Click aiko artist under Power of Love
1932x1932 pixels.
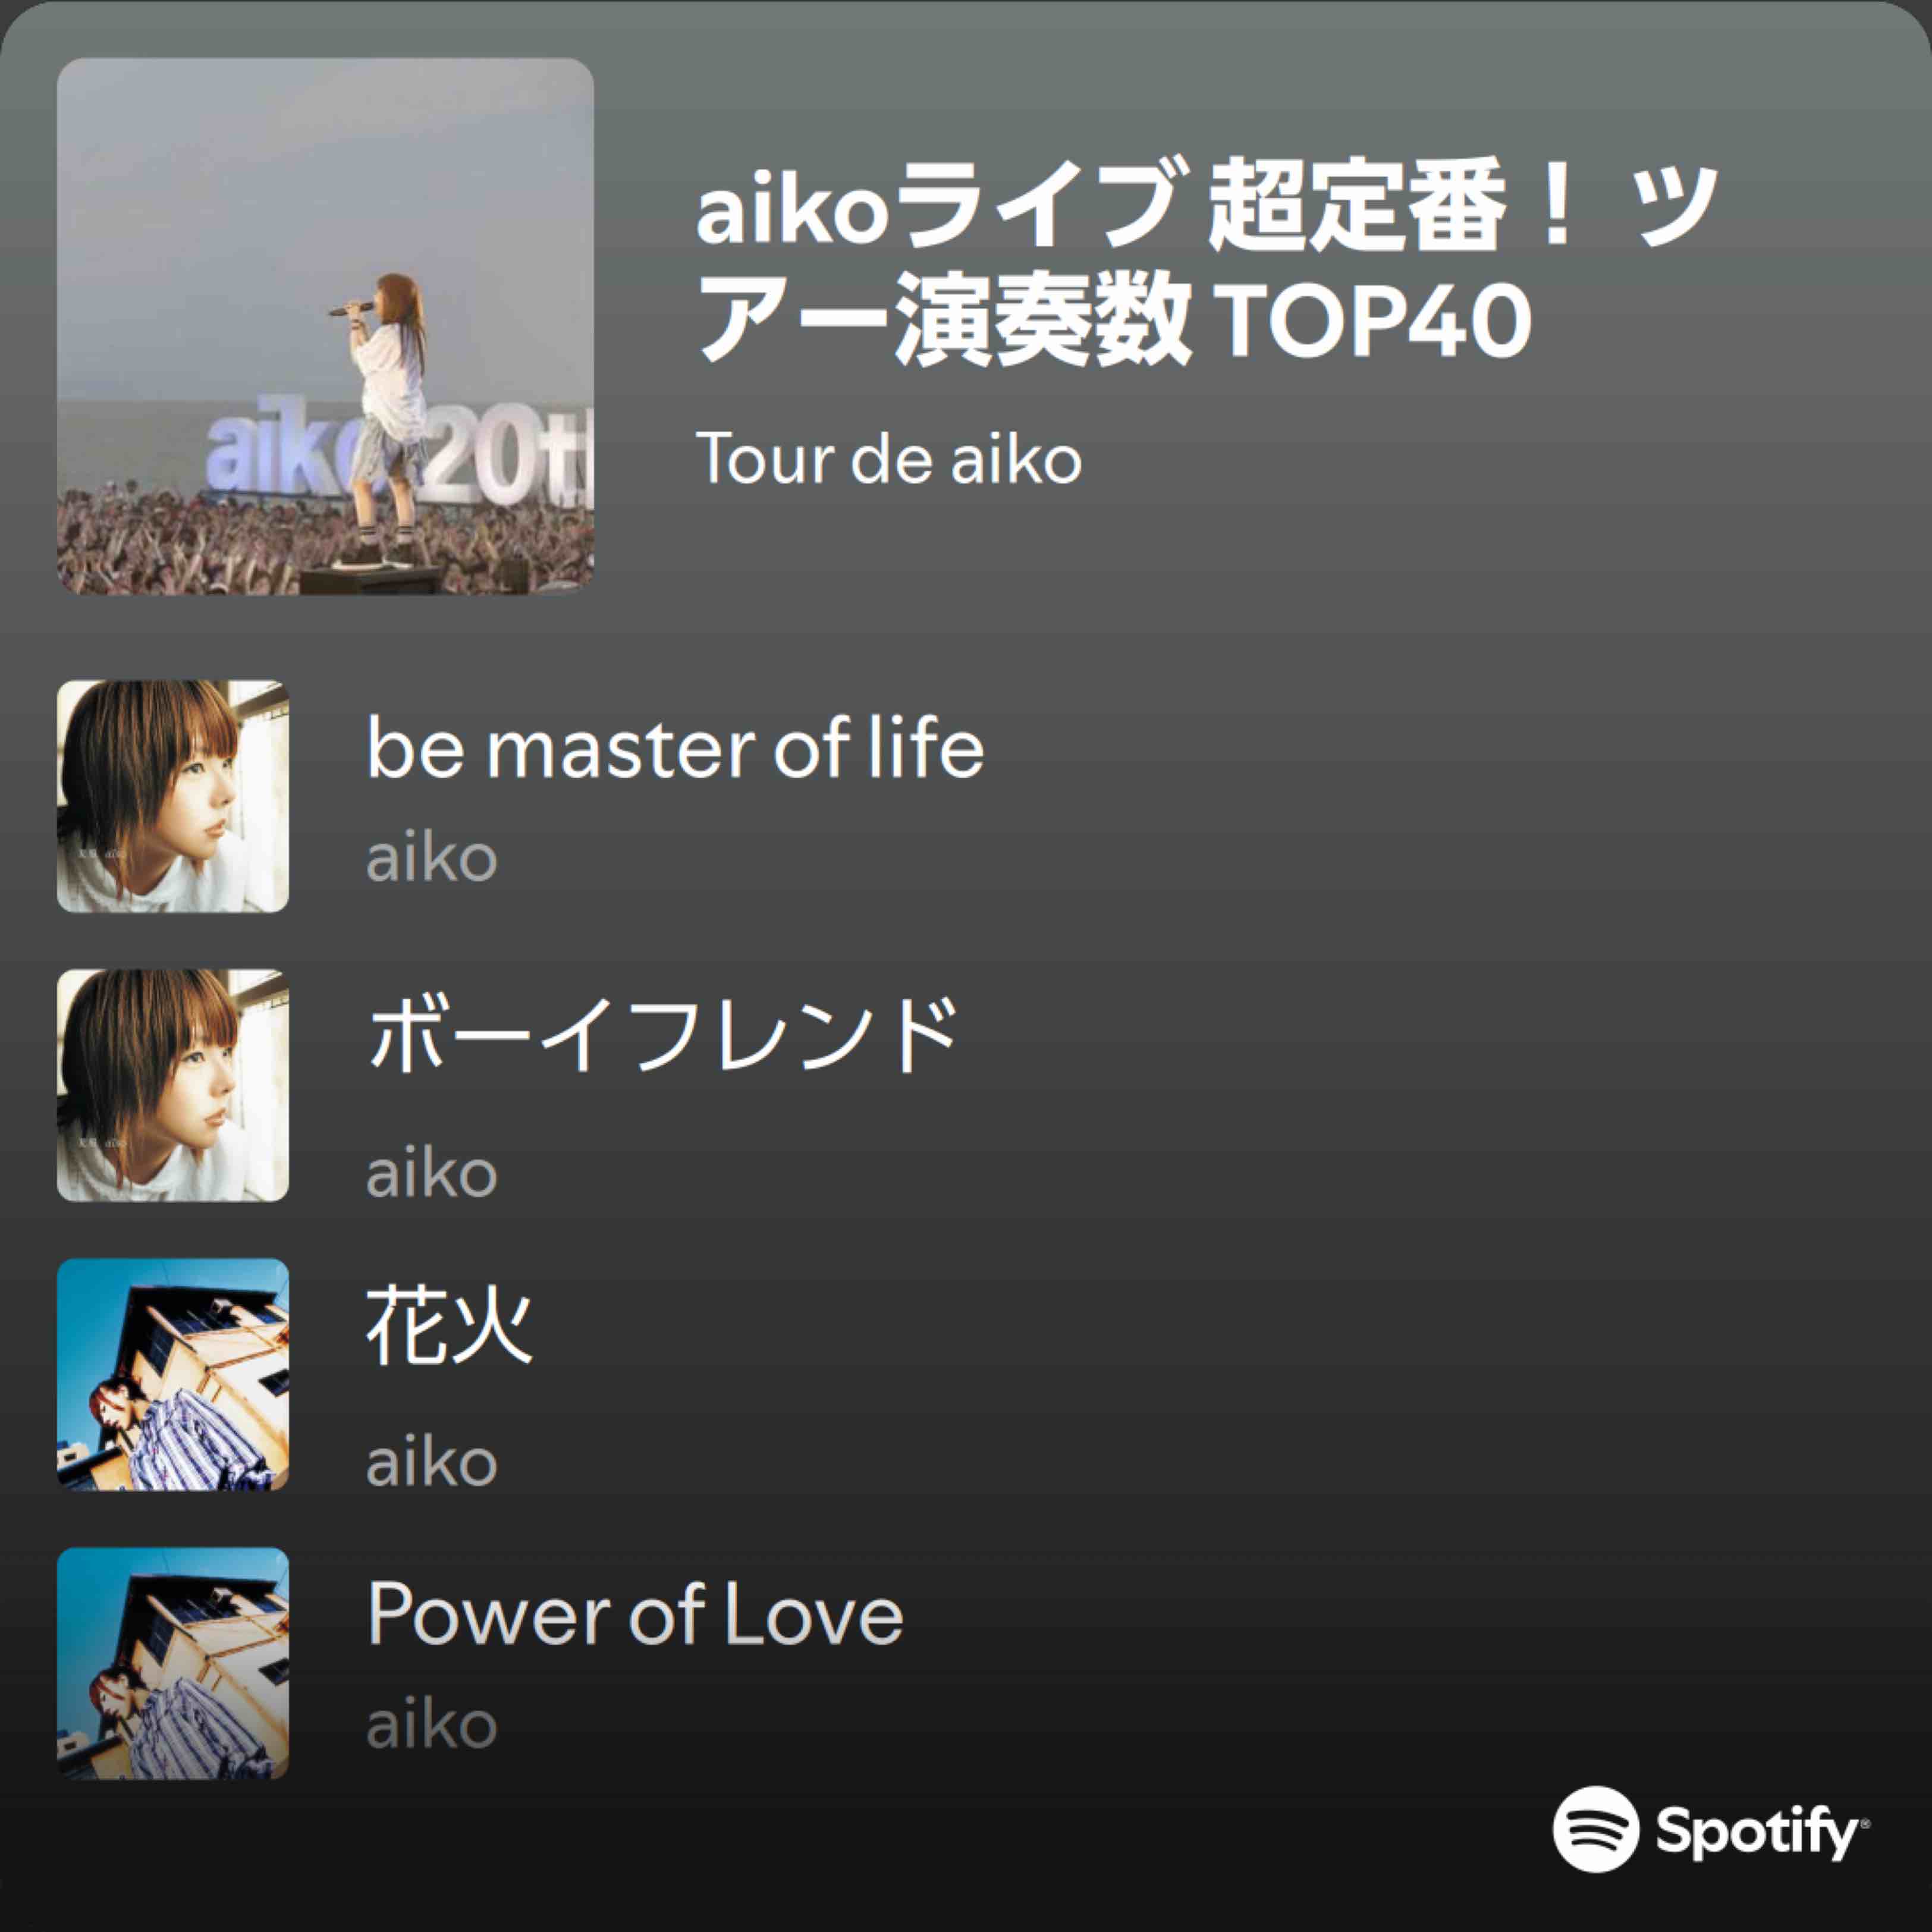point(432,1725)
